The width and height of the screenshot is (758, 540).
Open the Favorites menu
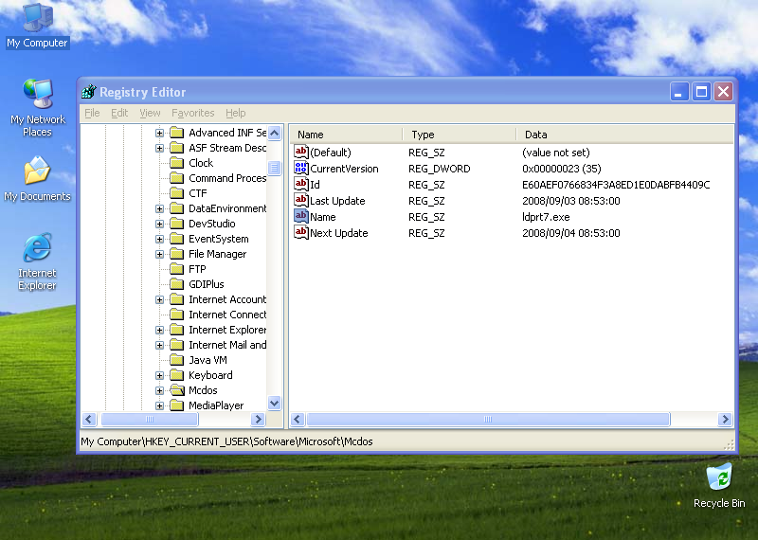tap(193, 113)
